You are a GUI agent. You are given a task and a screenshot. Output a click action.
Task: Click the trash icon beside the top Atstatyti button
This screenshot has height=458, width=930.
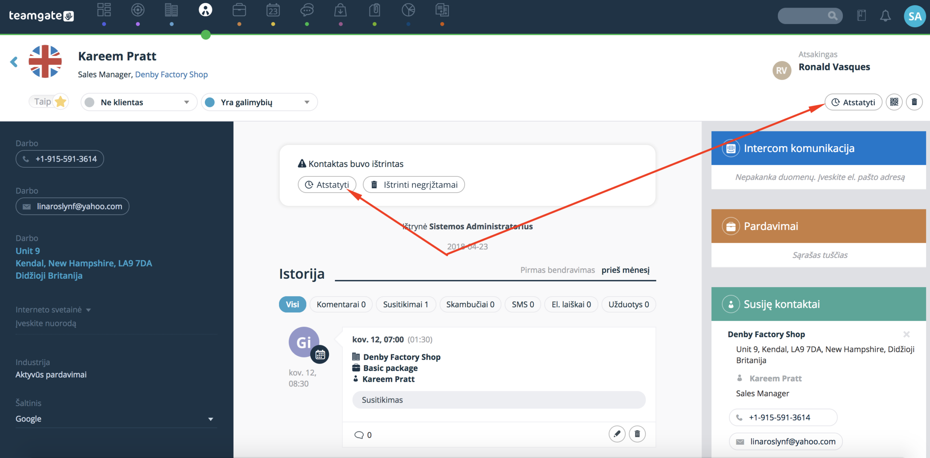point(914,102)
